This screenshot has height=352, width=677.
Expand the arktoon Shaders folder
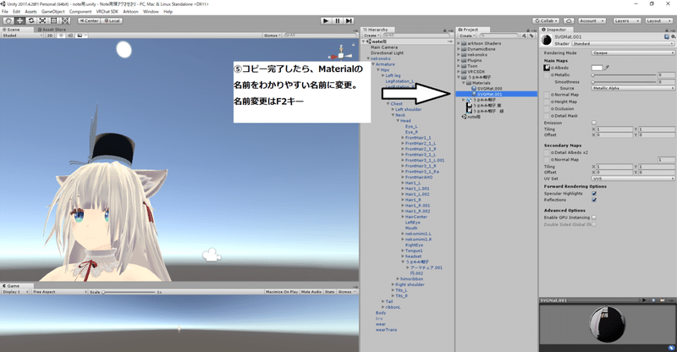(459, 43)
